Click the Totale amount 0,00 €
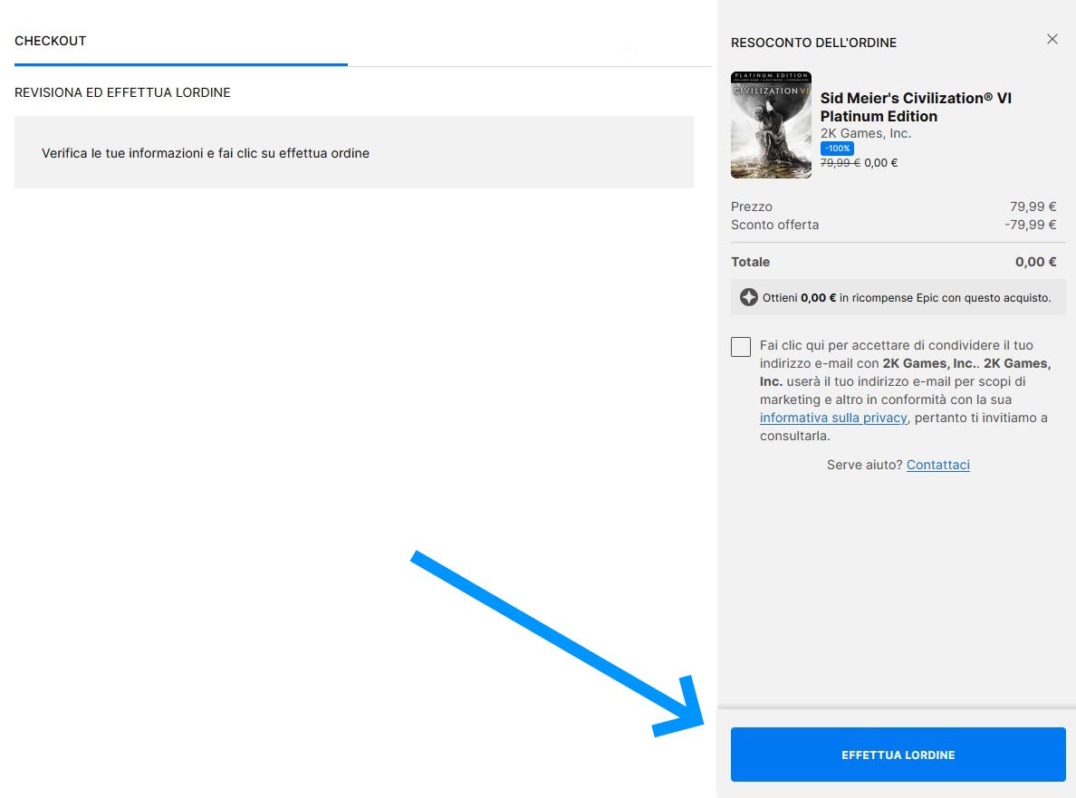 click(1035, 262)
